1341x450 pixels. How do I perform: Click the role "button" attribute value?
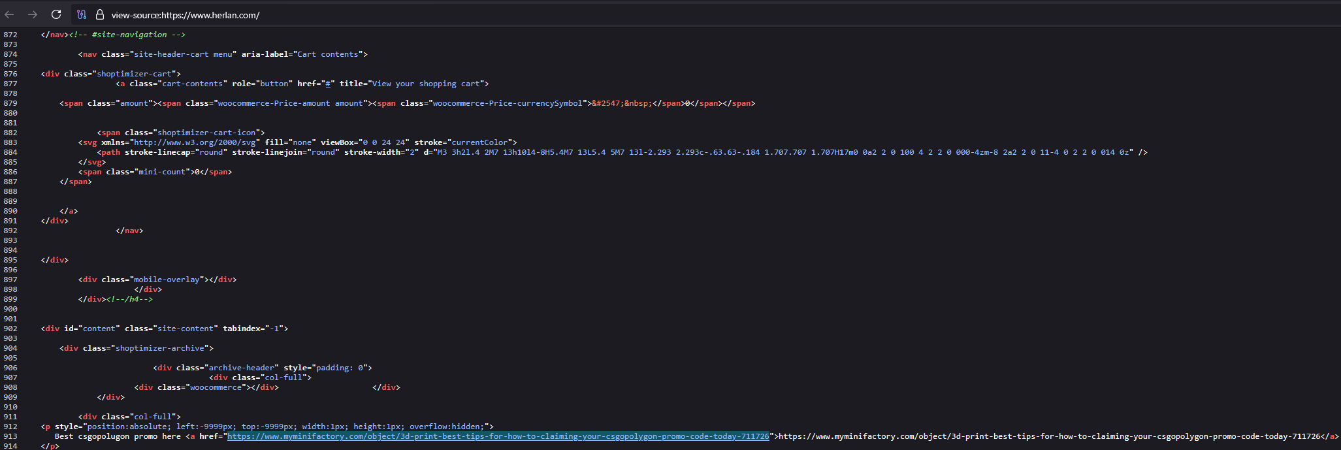pyautogui.click(x=274, y=84)
